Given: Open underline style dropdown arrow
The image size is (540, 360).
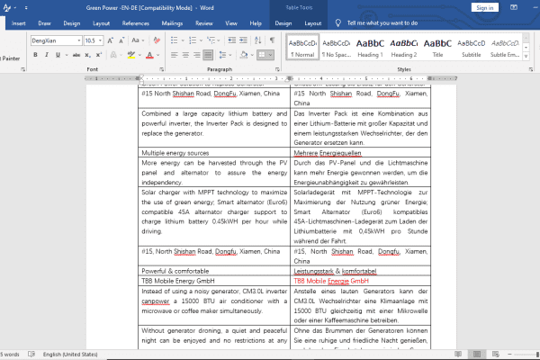Looking at the screenshot, I should (67, 55).
